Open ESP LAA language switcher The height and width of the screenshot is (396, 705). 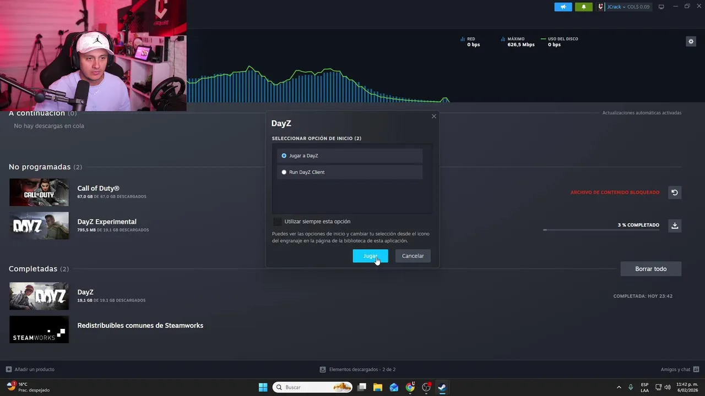pos(644,387)
